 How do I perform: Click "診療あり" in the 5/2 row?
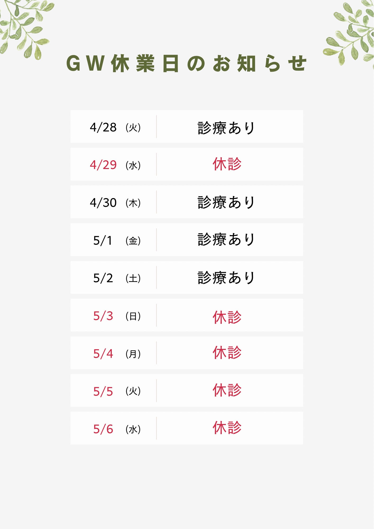[226, 278]
